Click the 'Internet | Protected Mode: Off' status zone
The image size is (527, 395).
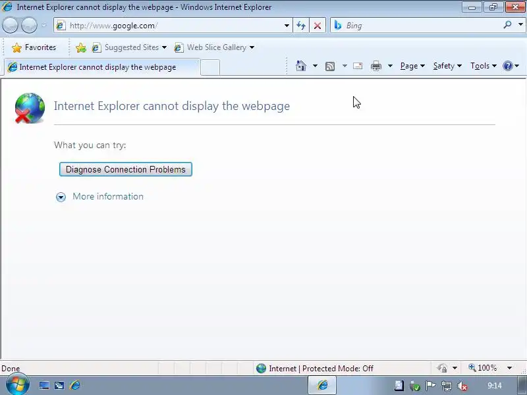(315, 369)
